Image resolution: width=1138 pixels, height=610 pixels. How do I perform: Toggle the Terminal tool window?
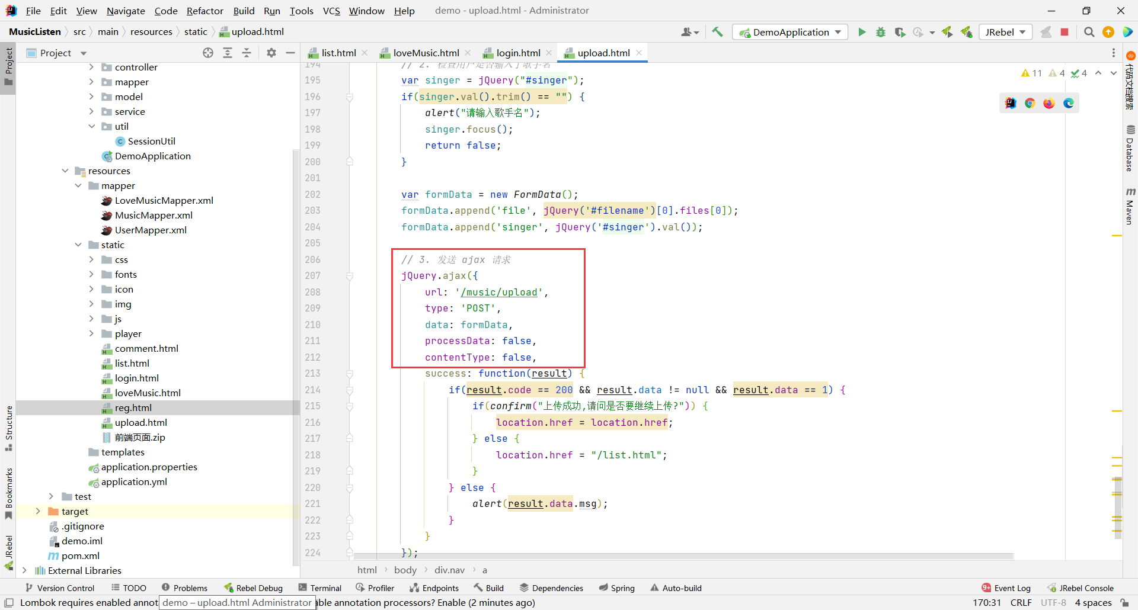(x=320, y=588)
